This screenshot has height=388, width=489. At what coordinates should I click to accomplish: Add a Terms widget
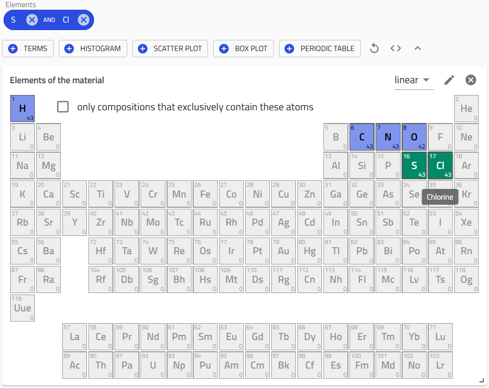(28, 48)
